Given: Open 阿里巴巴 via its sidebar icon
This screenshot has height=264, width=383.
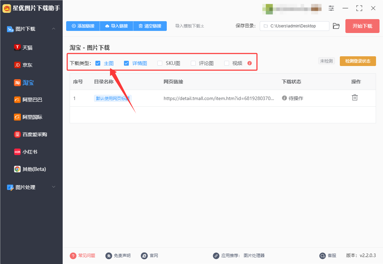Looking at the screenshot, I should pyautogui.click(x=17, y=100).
